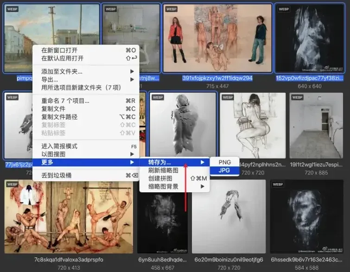Choose 重命名 7 个项目... option
This screenshot has width=350, height=272.
coord(86,101)
